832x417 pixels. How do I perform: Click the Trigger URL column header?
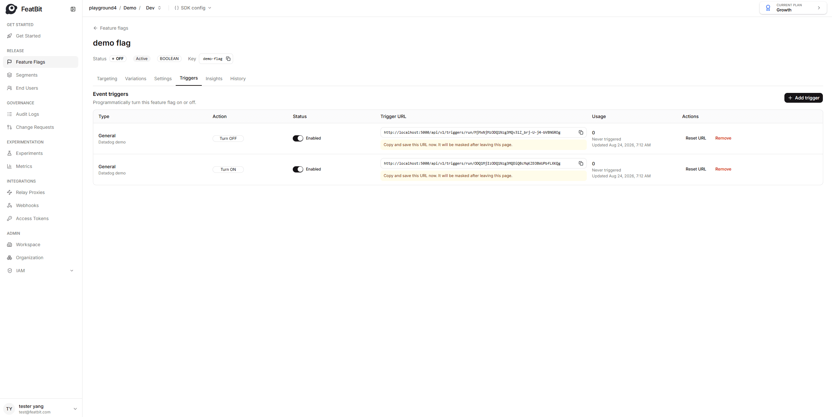(393, 116)
